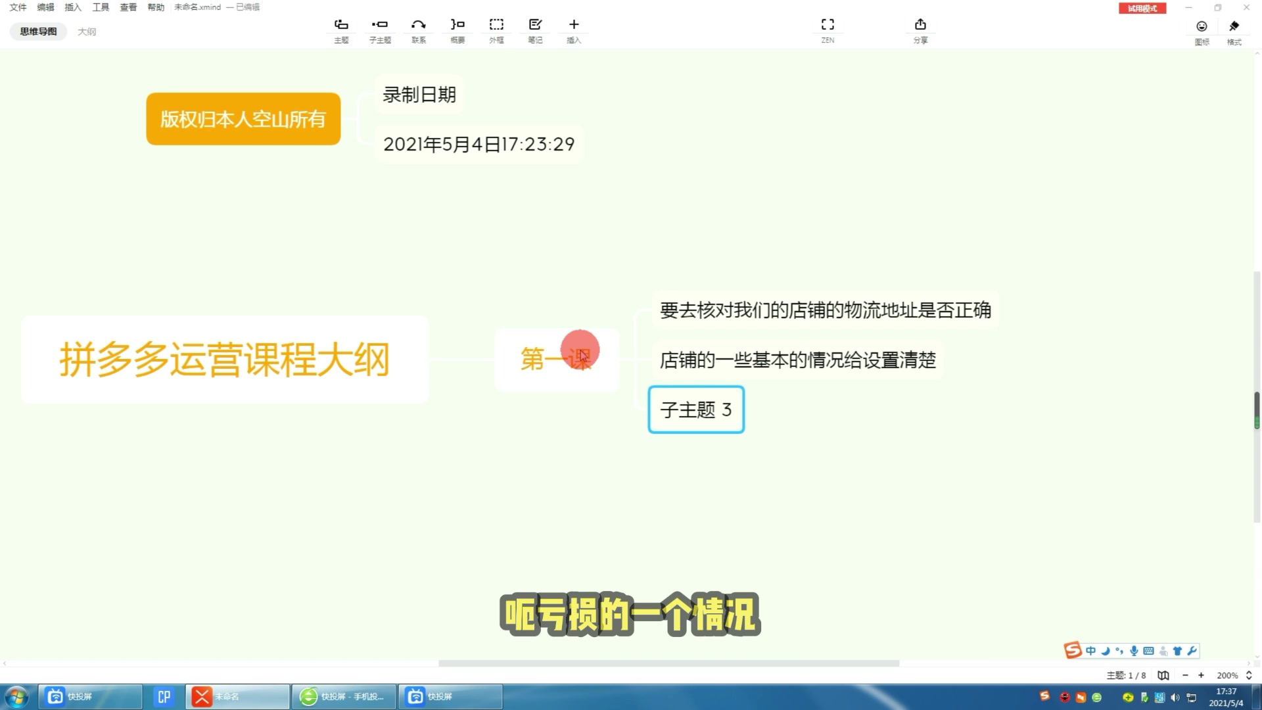1262x710 pixels.
Task: Zoom out with the minus button
Action: [x=1185, y=675]
